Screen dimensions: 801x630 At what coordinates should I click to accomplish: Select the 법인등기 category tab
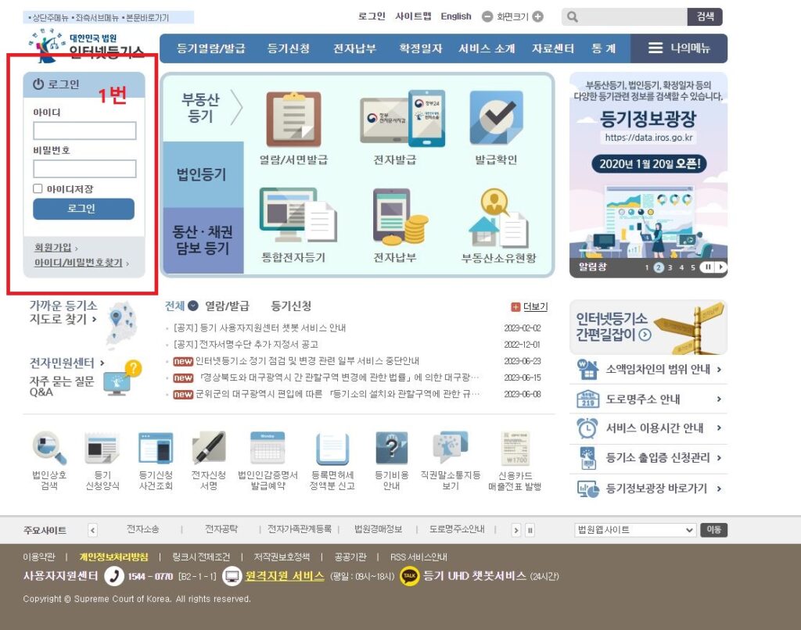coord(203,174)
